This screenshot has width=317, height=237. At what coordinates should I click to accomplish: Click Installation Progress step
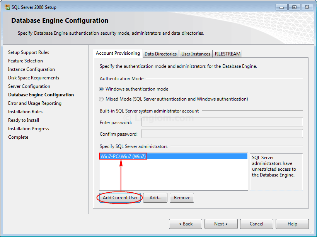pos(29,129)
